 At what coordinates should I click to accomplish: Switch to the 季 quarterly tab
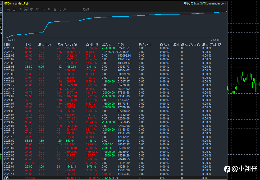pos(31,9)
